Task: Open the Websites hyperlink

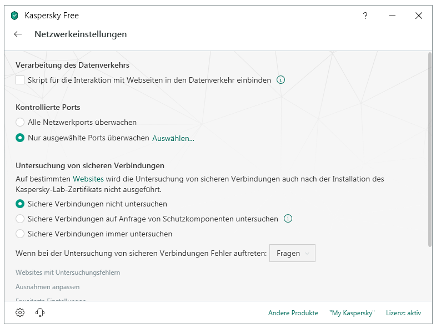Action: [x=88, y=179]
